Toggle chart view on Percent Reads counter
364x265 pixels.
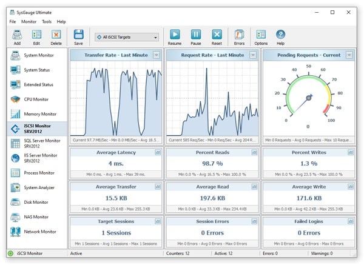tap(254, 152)
